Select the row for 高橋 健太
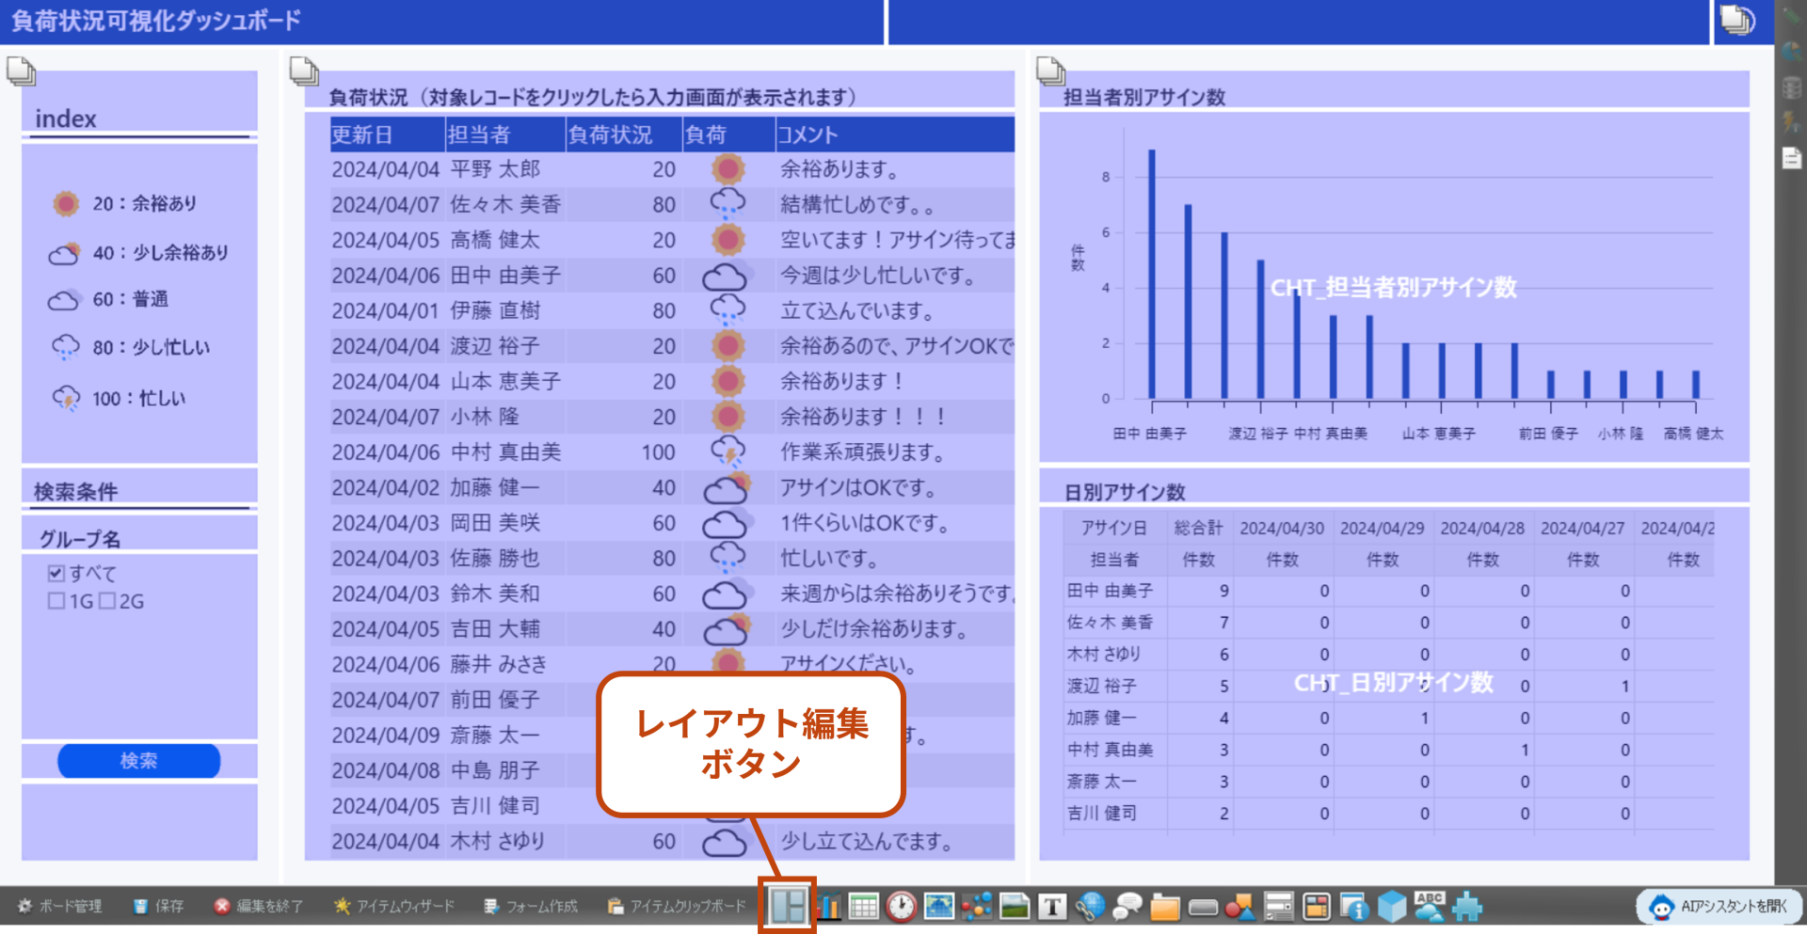Image resolution: width=1807 pixels, height=934 pixels. tap(672, 240)
